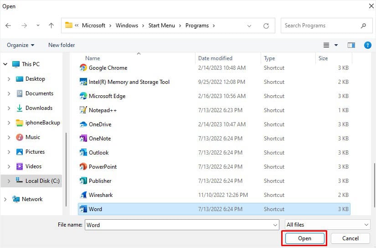Expand the Documents tree node

point(9,93)
